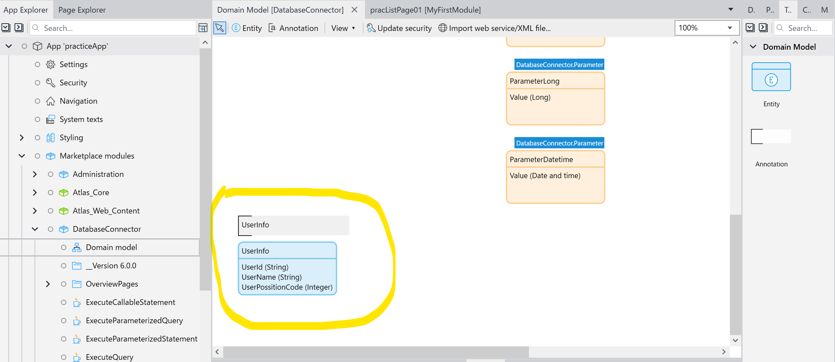The height and width of the screenshot is (362, 835).
Task: Switch to pracListPage01 [MyFirstModule] tab
Action: 426,10
